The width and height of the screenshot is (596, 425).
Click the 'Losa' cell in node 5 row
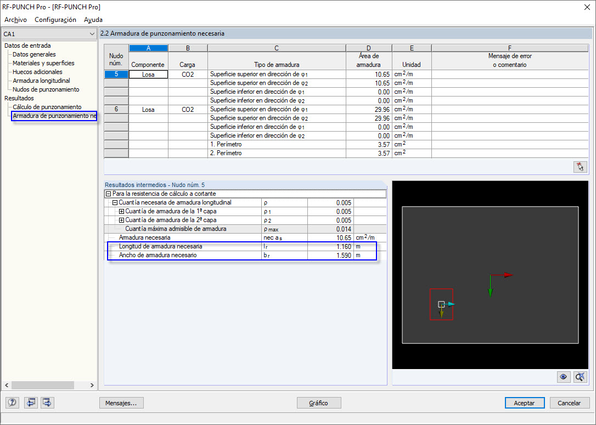tap(148, 75)
